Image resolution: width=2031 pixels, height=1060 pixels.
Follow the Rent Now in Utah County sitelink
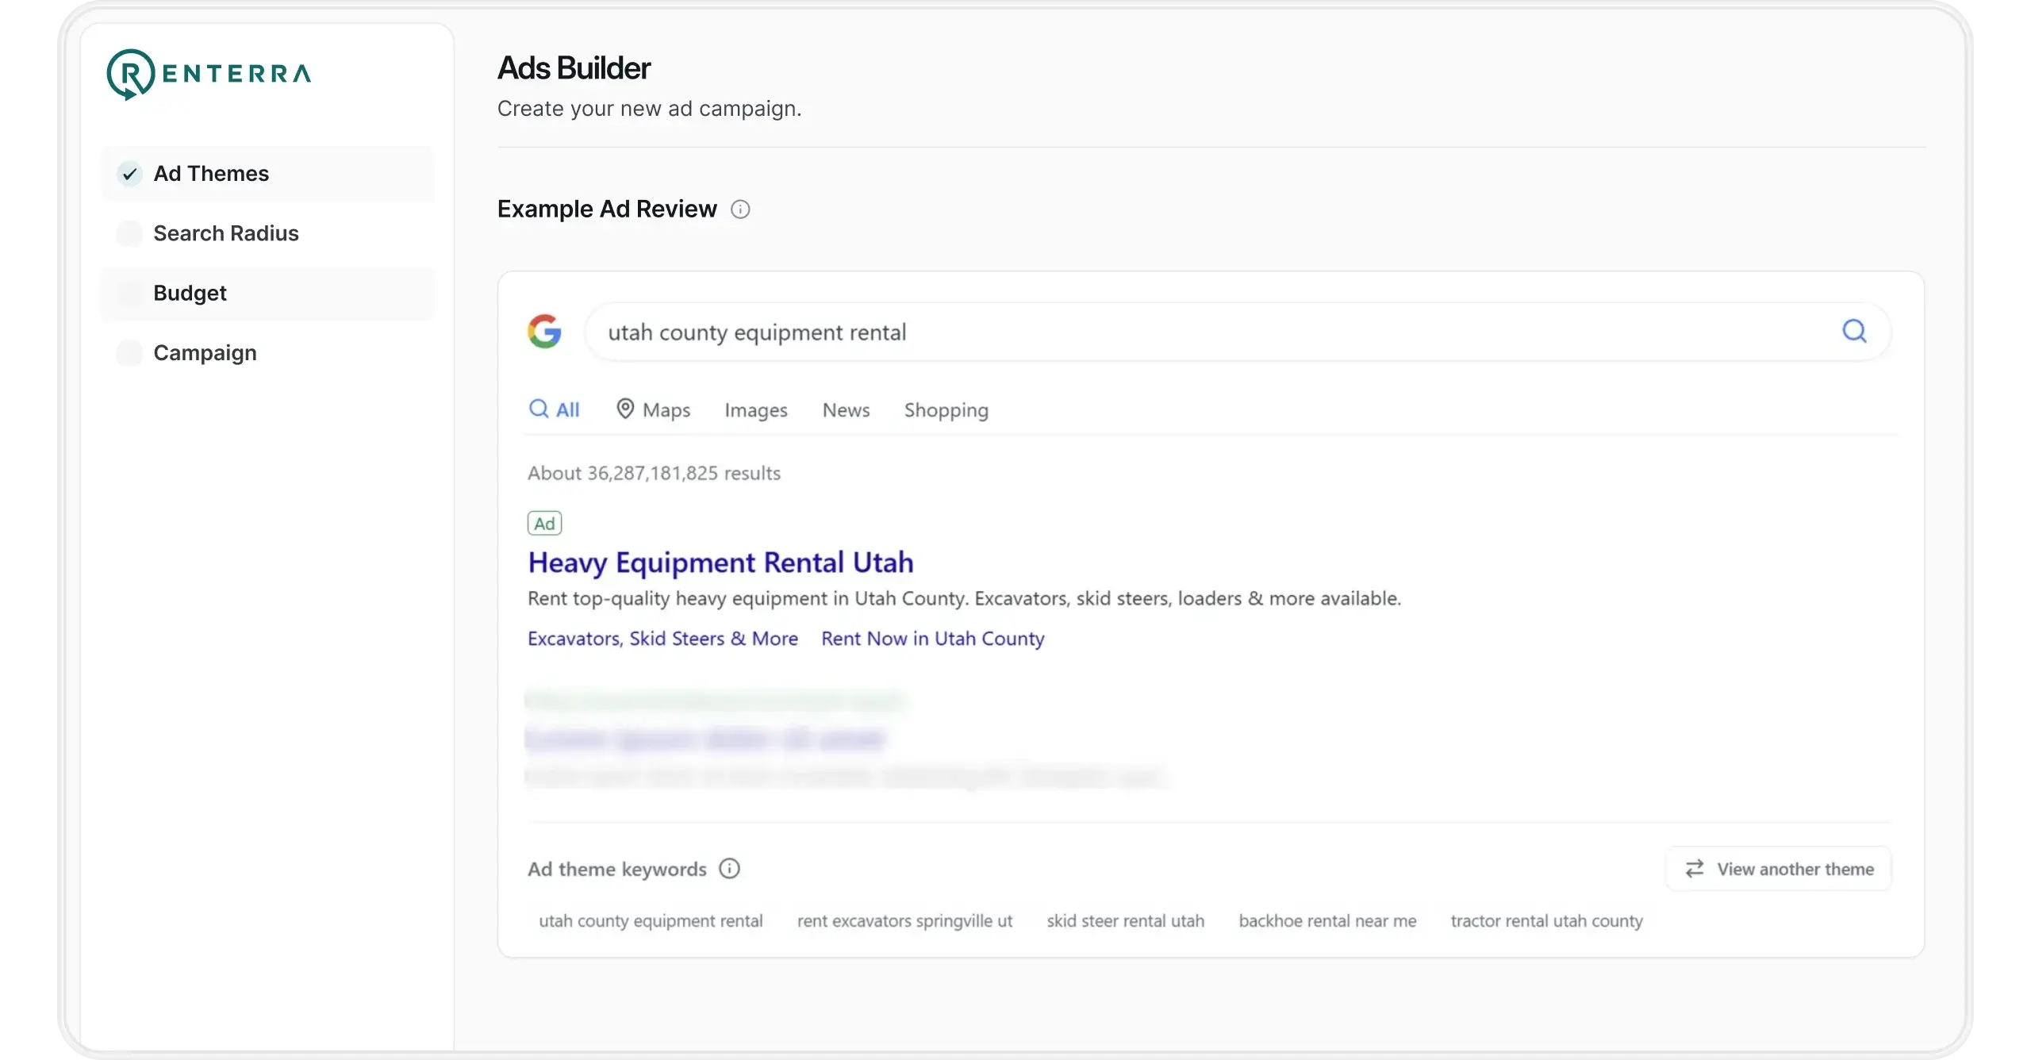(x=932, y=639)
